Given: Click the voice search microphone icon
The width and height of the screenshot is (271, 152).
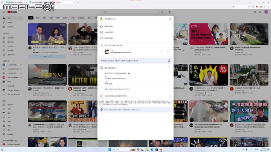Looking at the screenshot, I should [169, 12].
